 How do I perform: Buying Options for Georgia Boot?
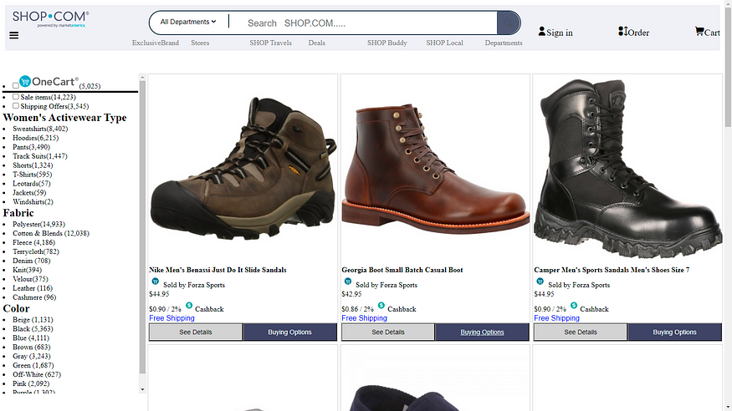(x=482, y=332)
